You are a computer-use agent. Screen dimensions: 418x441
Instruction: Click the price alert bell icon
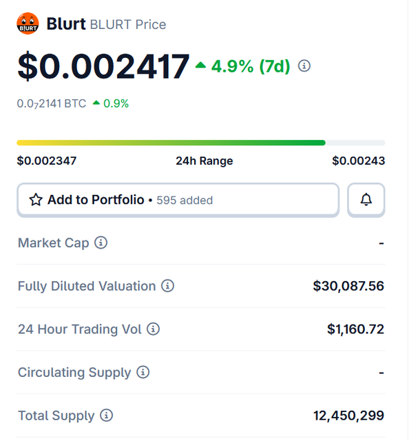click(366, 200)
